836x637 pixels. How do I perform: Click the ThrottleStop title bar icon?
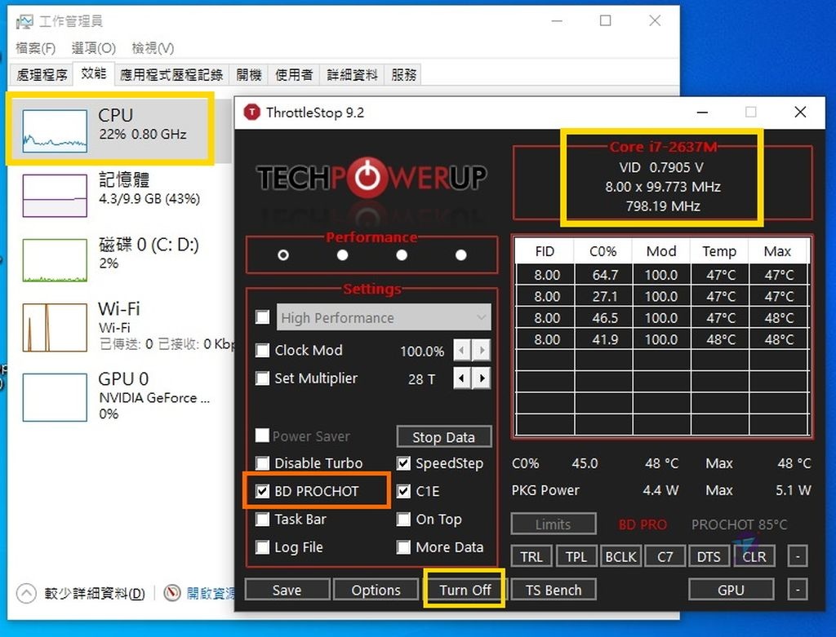pyautogui.click(x=251, y=113)
